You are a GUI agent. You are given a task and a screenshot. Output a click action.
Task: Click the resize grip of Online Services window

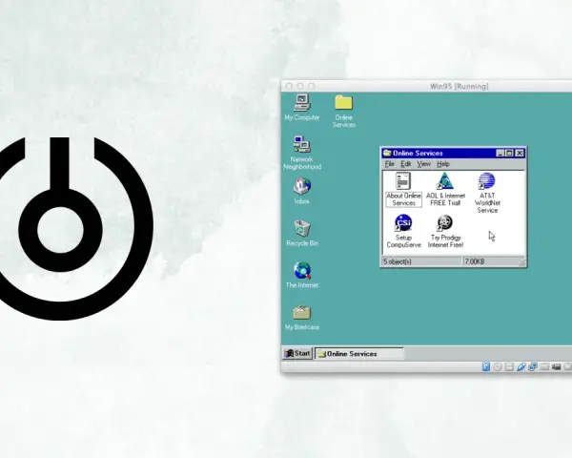pos(521,262)
